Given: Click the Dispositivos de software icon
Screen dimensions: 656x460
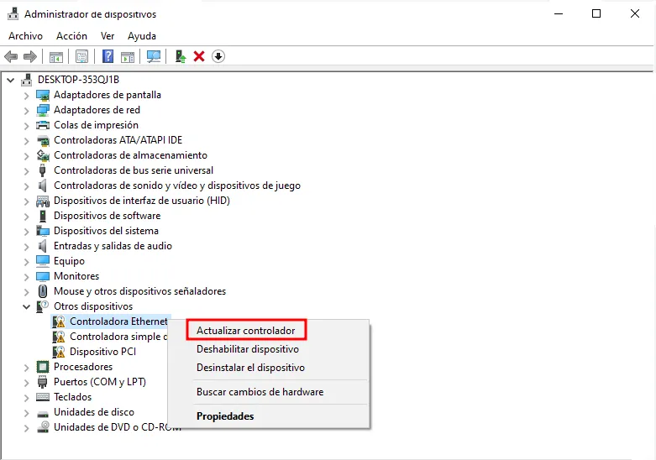Looking at the screenshot, I should pos(42,216).
